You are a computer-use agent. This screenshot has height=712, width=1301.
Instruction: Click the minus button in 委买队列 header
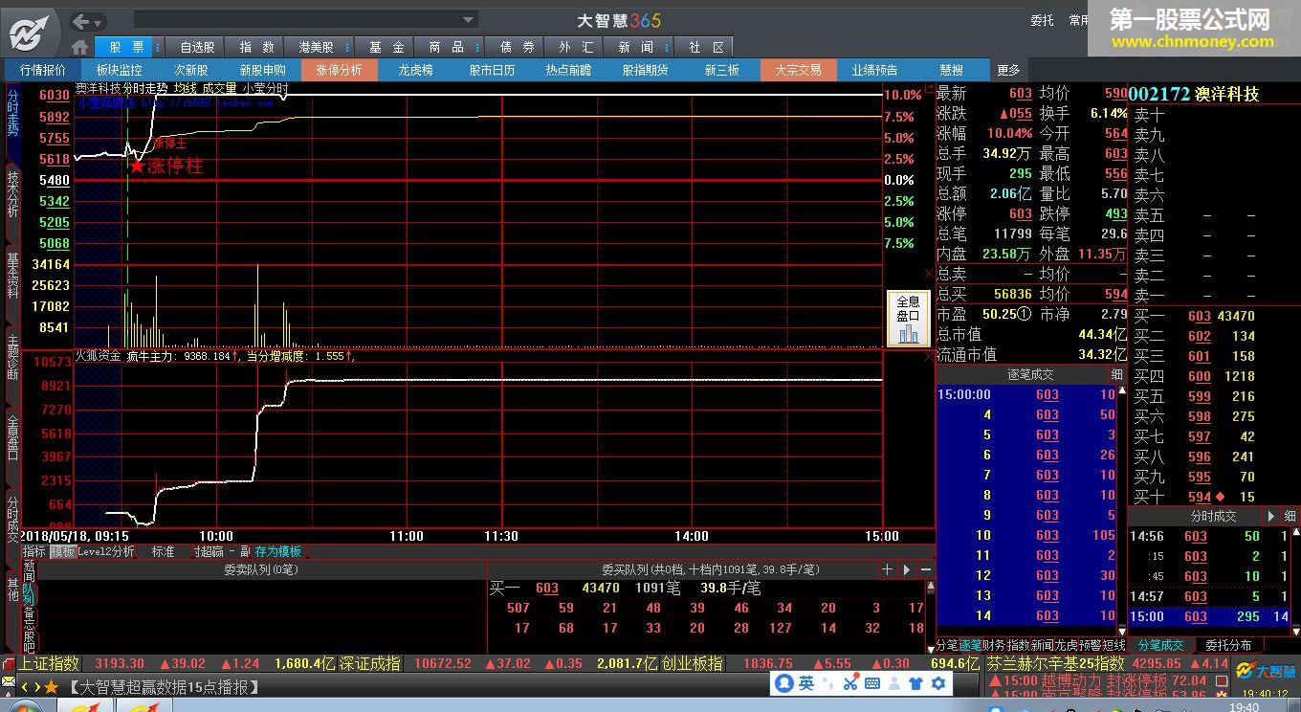click(x=925, y=569)
